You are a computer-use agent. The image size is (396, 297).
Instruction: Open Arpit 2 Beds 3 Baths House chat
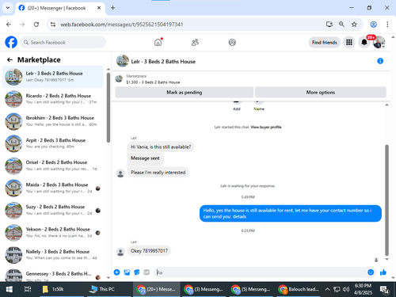pyautogui.click(x=53, y=143)
